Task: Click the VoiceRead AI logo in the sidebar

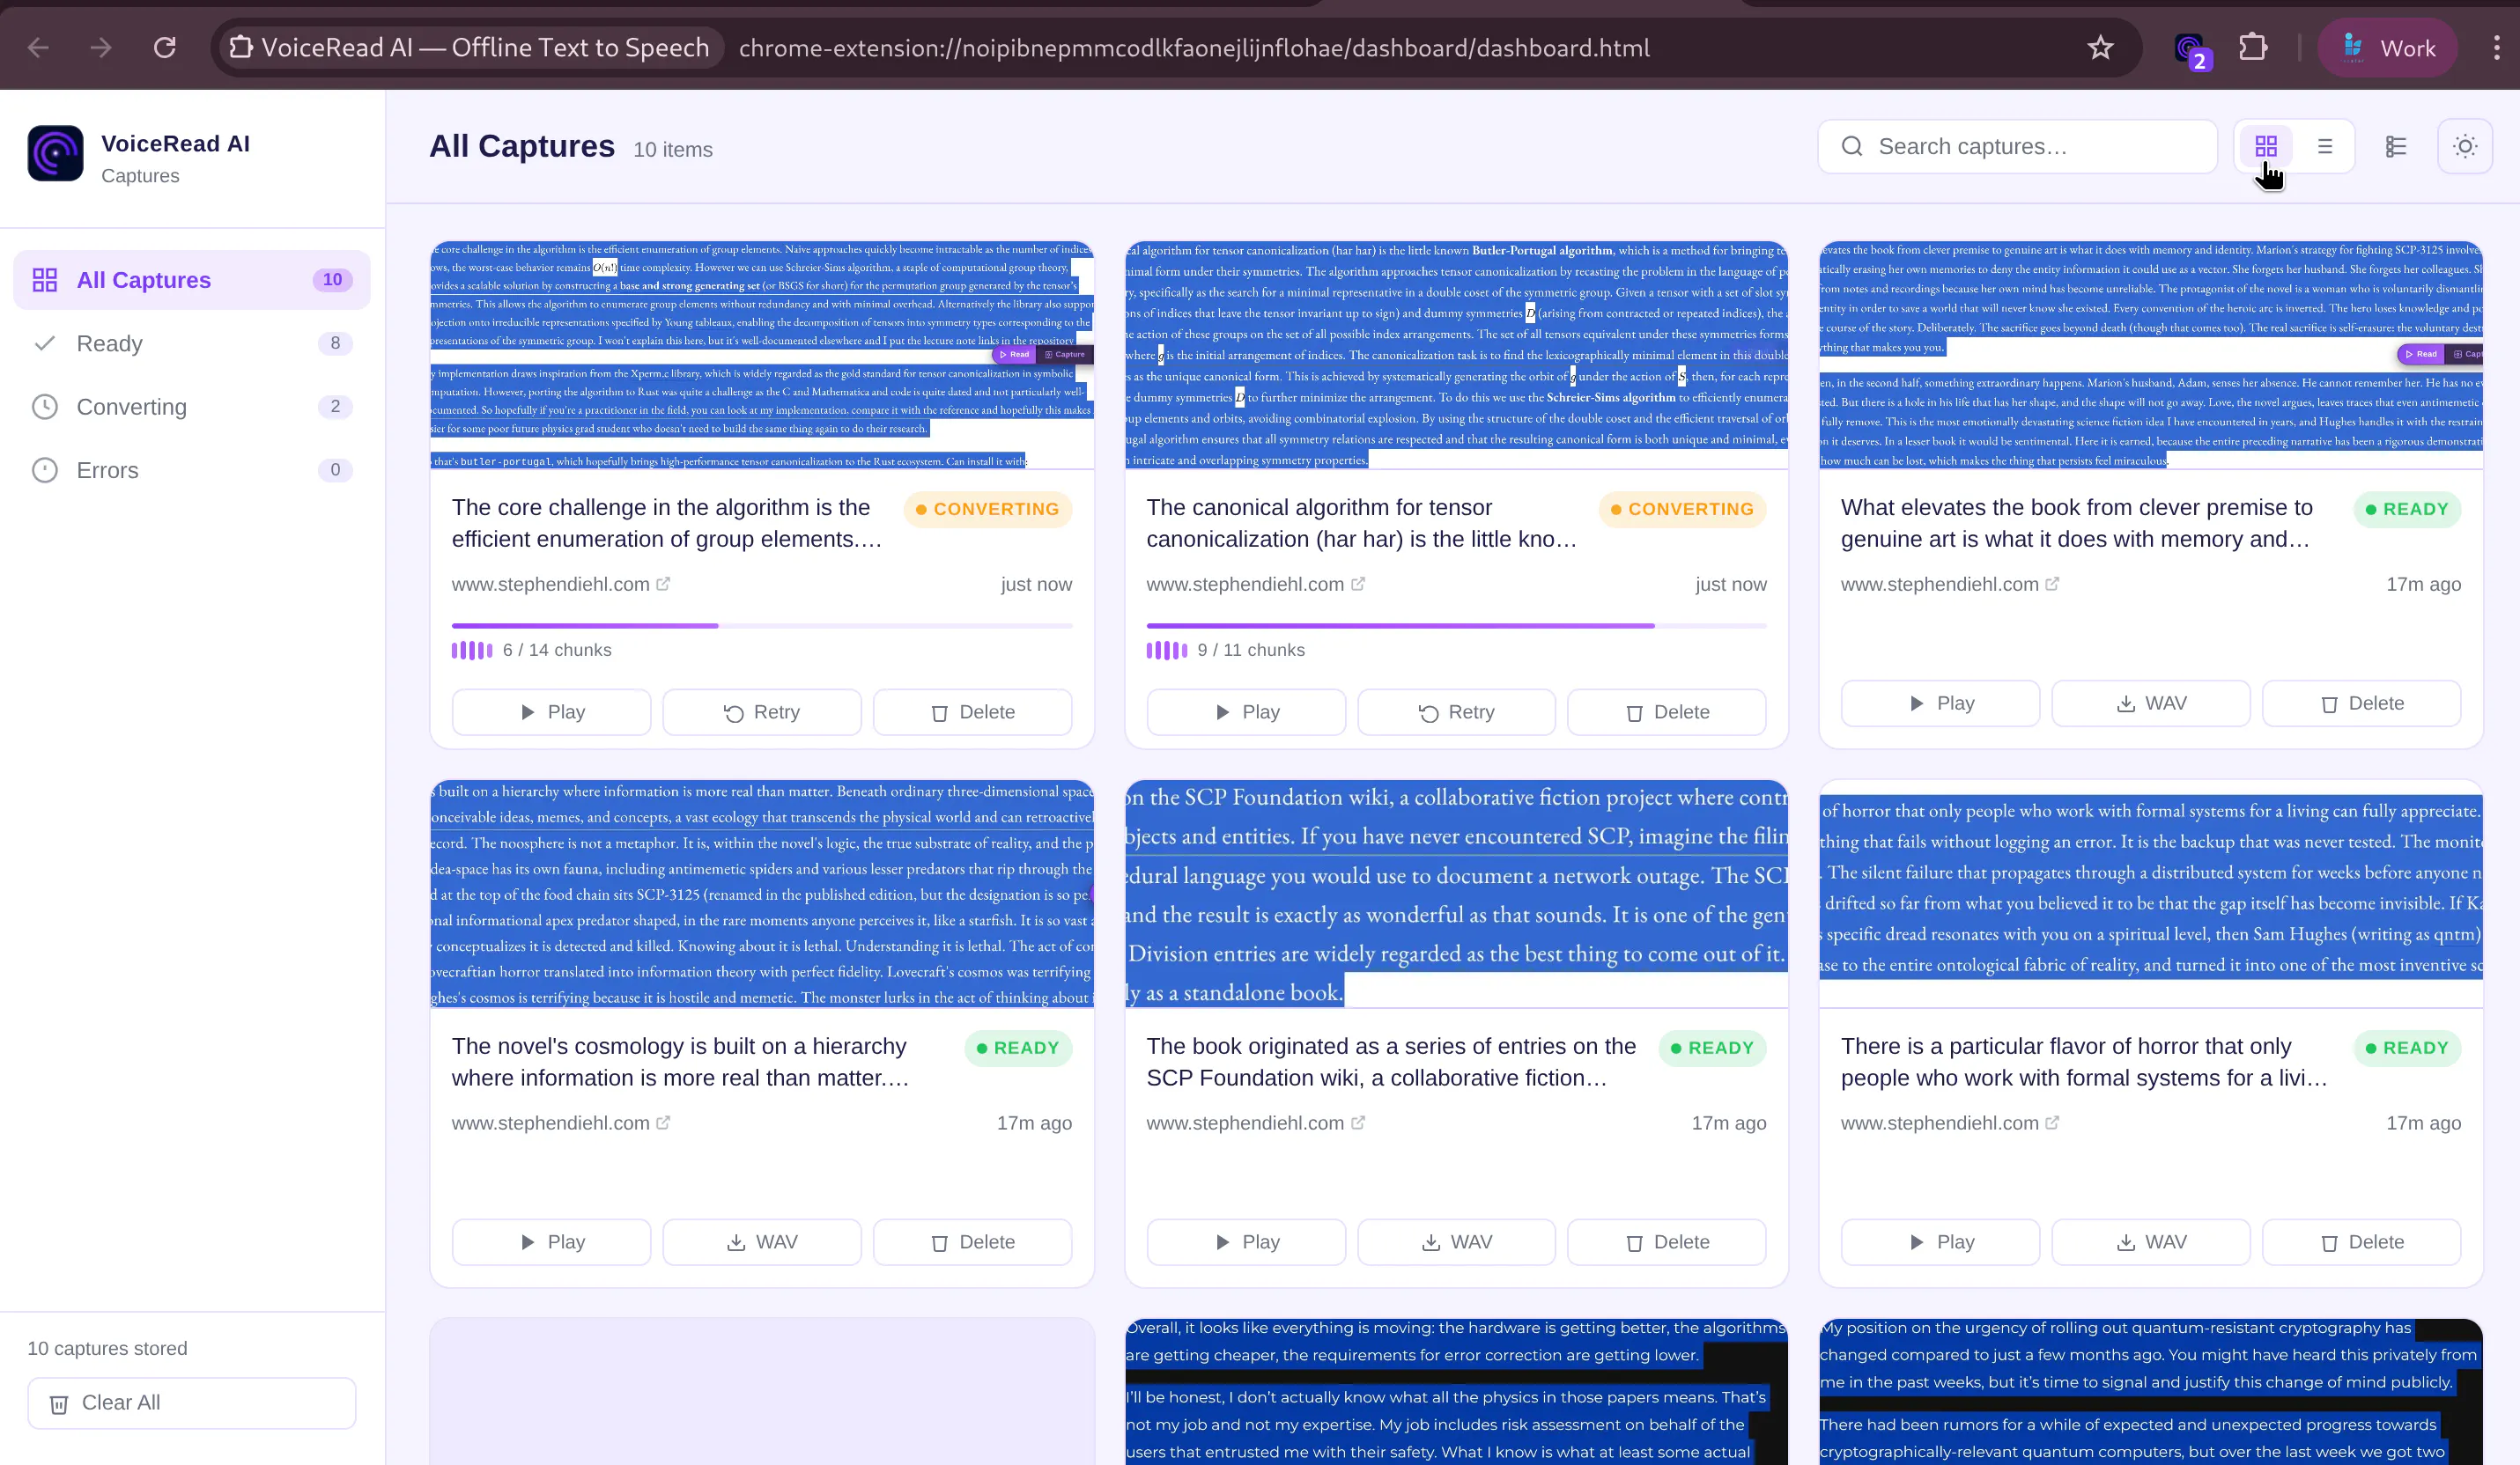Action: click(x=56, y=153)
